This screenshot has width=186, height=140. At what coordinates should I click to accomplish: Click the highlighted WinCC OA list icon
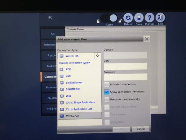pyautogui.click(x=62, y=116)
